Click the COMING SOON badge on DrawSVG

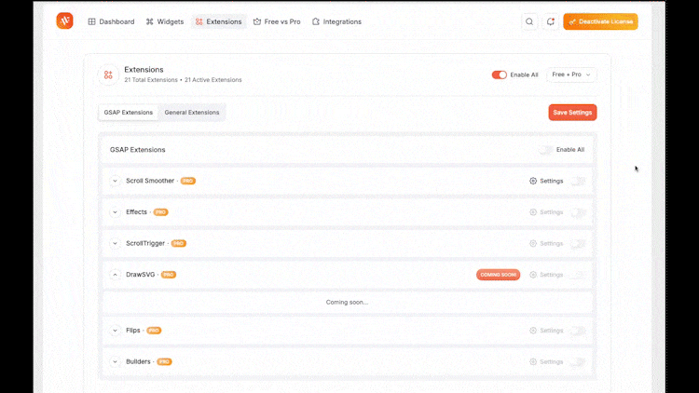tap(498, 275)
